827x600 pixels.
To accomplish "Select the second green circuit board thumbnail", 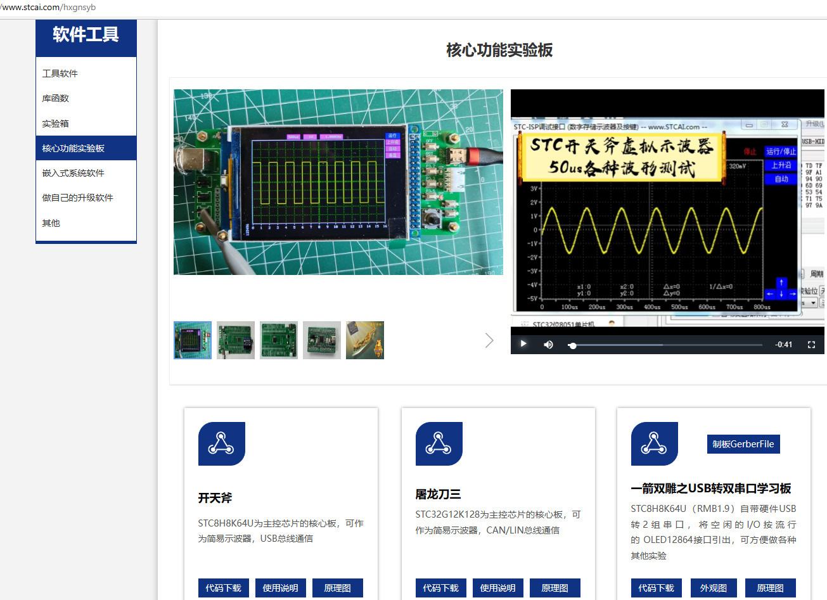I will click(x=236, y=340).
